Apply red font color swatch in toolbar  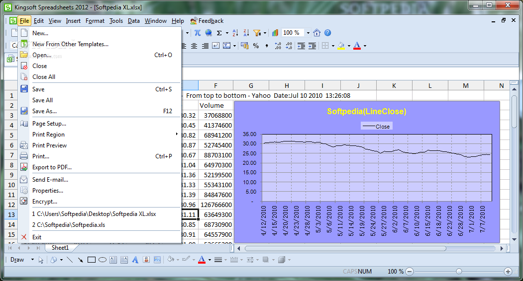pyautogui.click(x=357, y=48)
